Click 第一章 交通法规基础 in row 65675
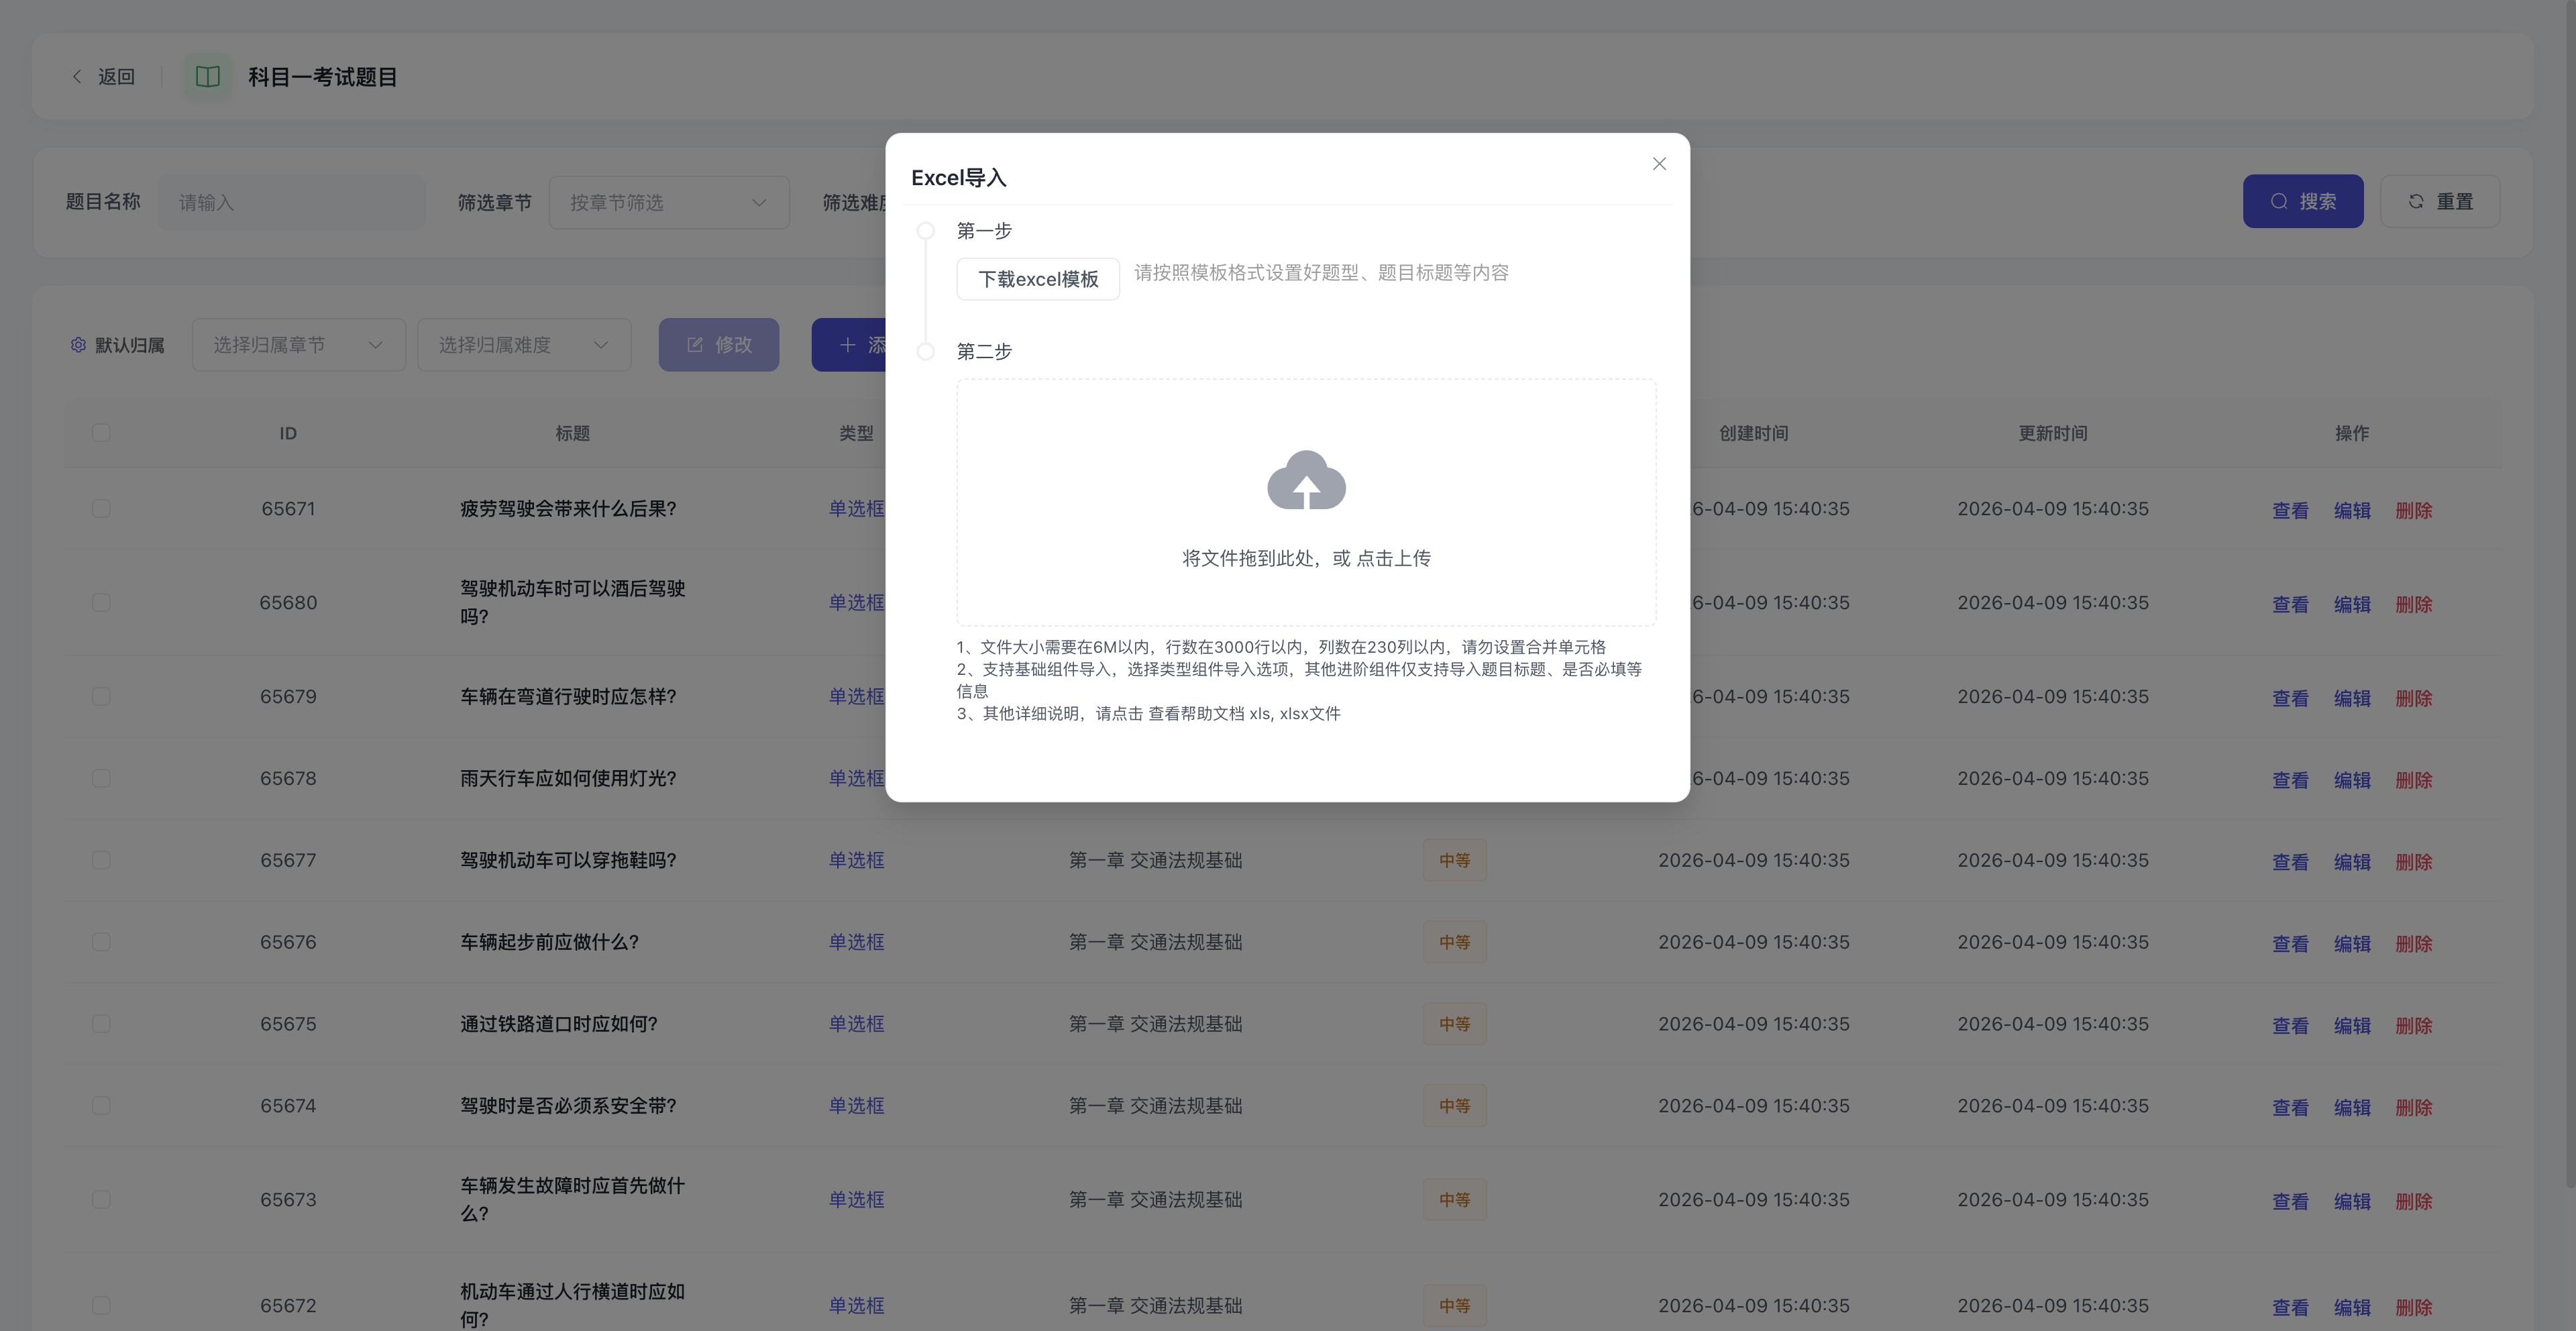This screenshot has width=2576, height=1331. pyautogui.click(x=1155, y=1024)
